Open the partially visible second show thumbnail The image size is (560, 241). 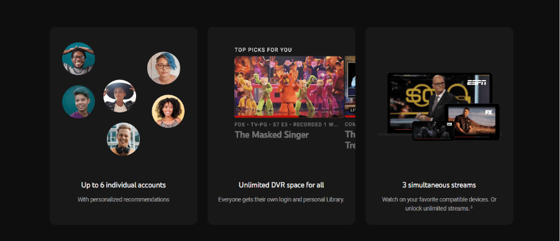(351, 86)
